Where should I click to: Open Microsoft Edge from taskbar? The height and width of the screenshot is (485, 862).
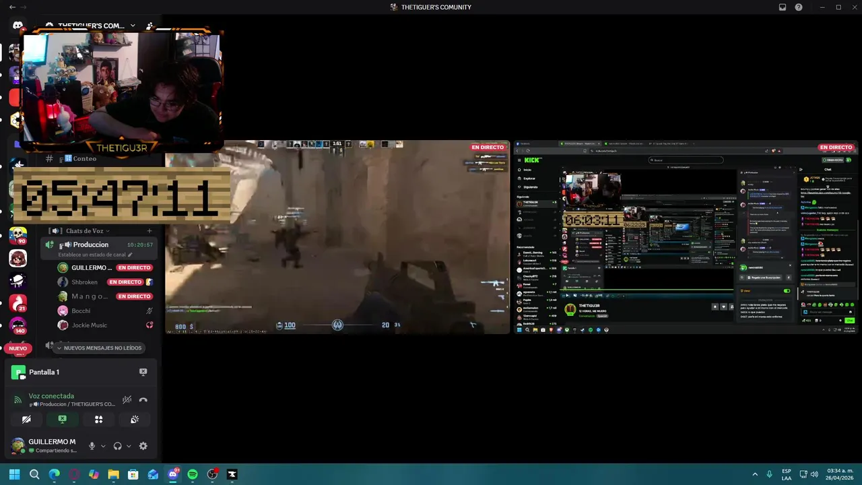coord(55,474)
